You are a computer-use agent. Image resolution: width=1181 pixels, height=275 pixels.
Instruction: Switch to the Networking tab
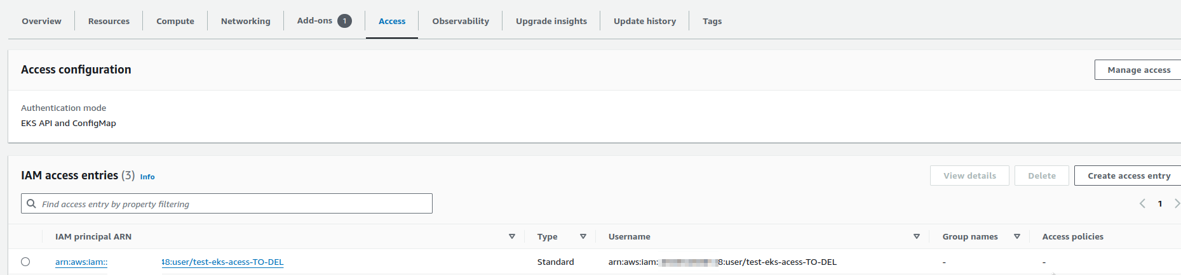click(x=245, y=21)
